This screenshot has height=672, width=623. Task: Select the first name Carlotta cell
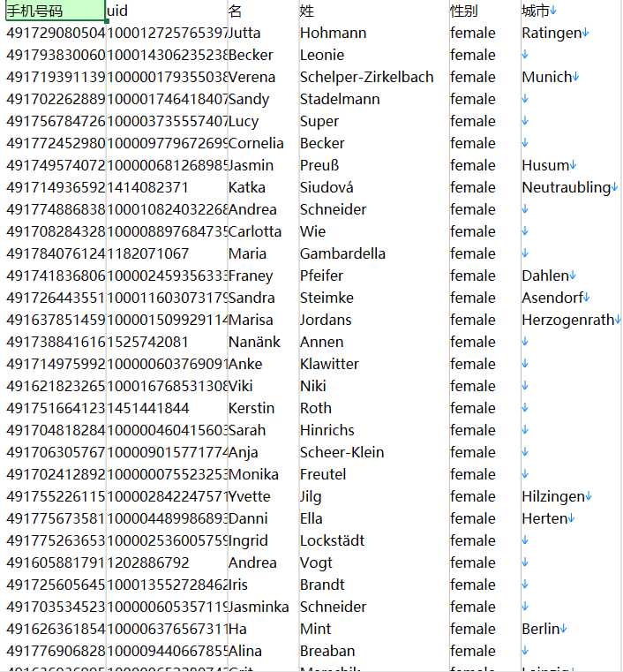pos(263,231)
